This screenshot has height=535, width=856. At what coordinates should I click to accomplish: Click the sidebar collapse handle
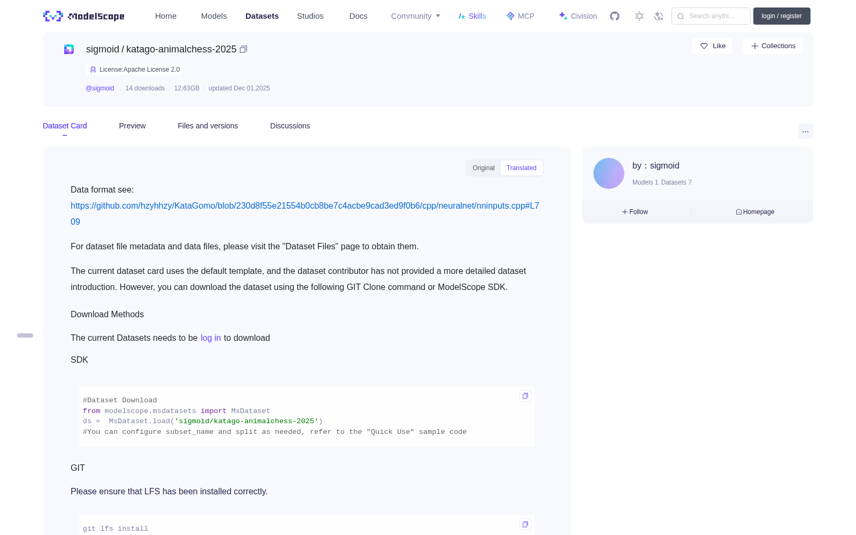click(x=25, y=335)
